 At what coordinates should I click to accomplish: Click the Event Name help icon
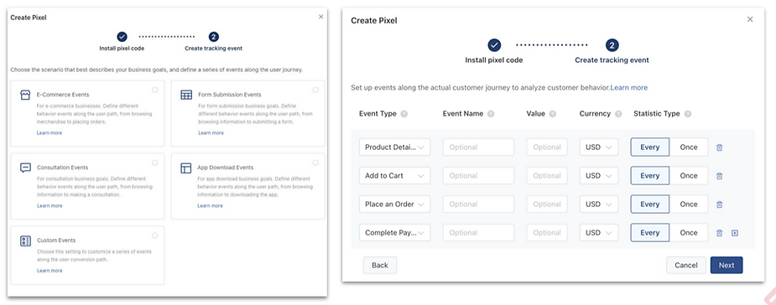(491, 114)
